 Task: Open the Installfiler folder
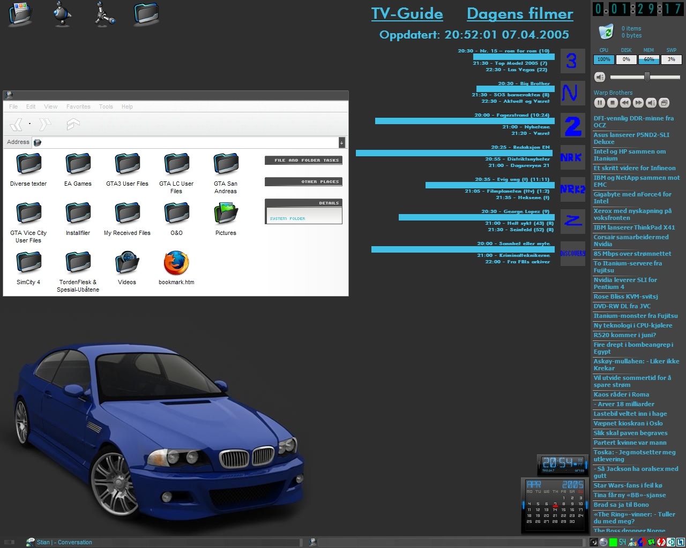pos(78,219)
